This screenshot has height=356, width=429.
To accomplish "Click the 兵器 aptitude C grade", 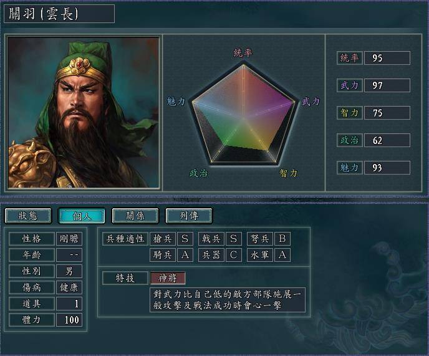I will [234, 255].
